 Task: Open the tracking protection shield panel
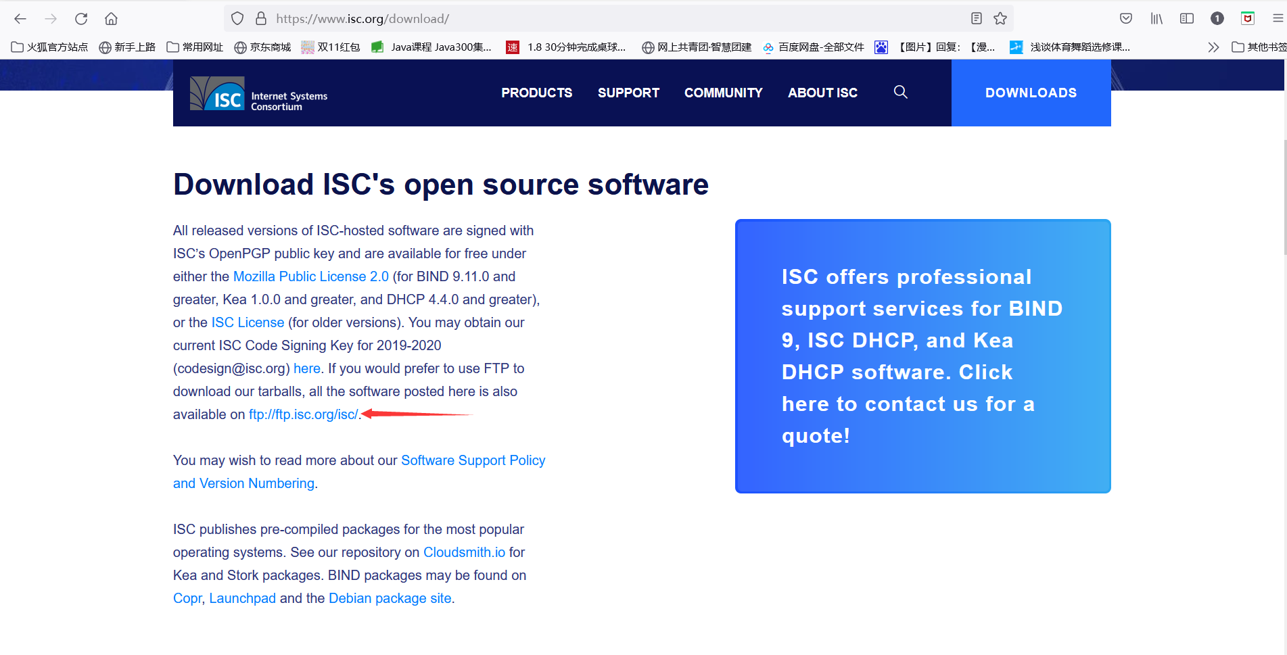(237, 18)
